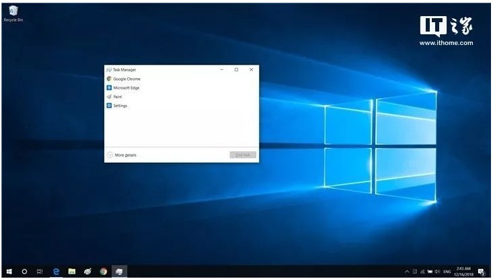
Task: Launch Microsoft Edge from the taskbar
Action: pos(56,272)
